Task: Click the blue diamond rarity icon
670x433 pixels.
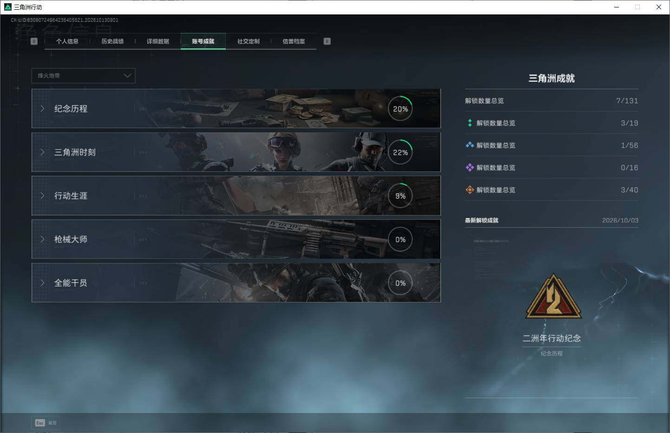Action: click(470, 145)
